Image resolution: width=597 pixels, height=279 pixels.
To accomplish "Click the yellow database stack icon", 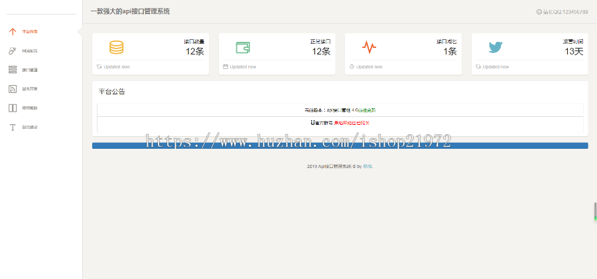I will (x=117, y=47).
